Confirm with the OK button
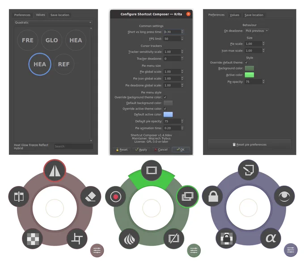Viewport: 304px width, 261px height. (181, 149)
